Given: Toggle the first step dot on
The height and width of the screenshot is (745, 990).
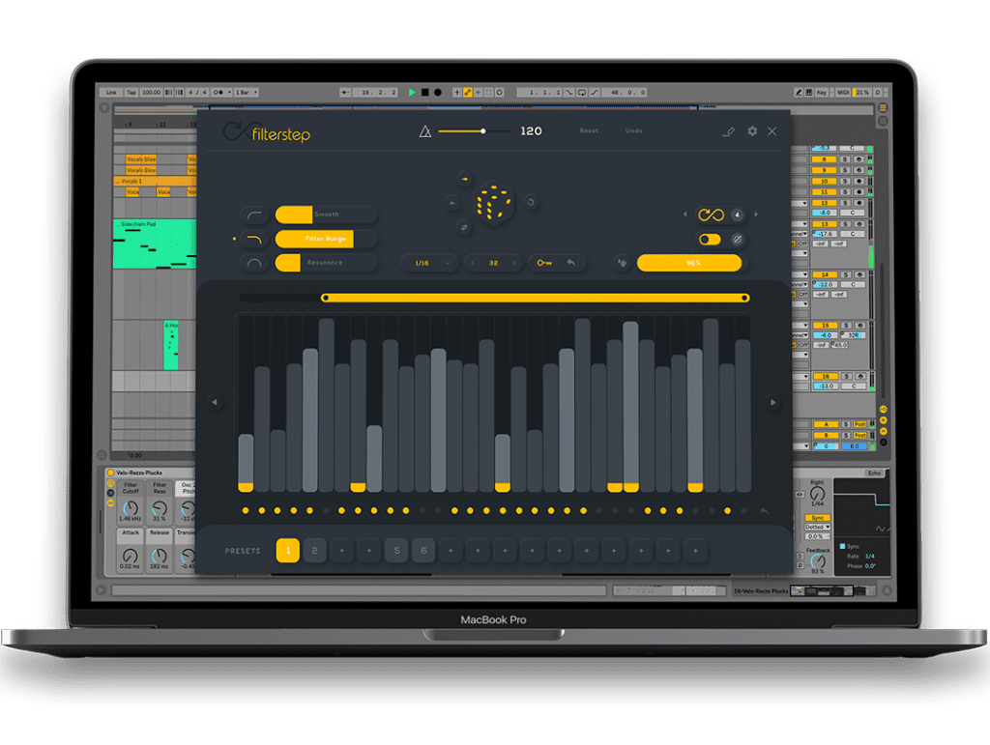Looking at the screenshot, I should [246, 511].
